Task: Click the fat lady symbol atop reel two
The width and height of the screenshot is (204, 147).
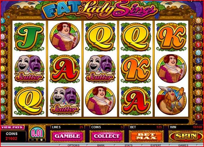Action: (65, 37)
